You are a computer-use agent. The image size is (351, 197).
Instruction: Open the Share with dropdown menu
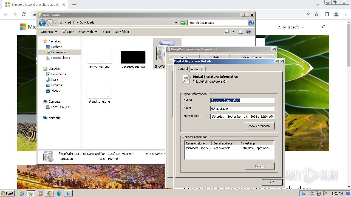tap(88, 32)
